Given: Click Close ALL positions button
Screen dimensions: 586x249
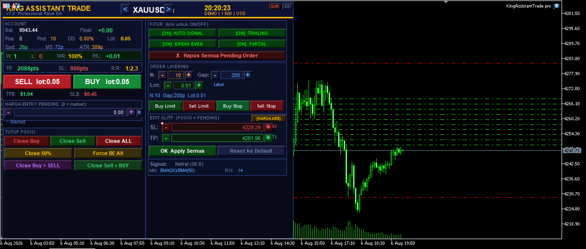Looking at the screenshot, I should coord(118,141).
